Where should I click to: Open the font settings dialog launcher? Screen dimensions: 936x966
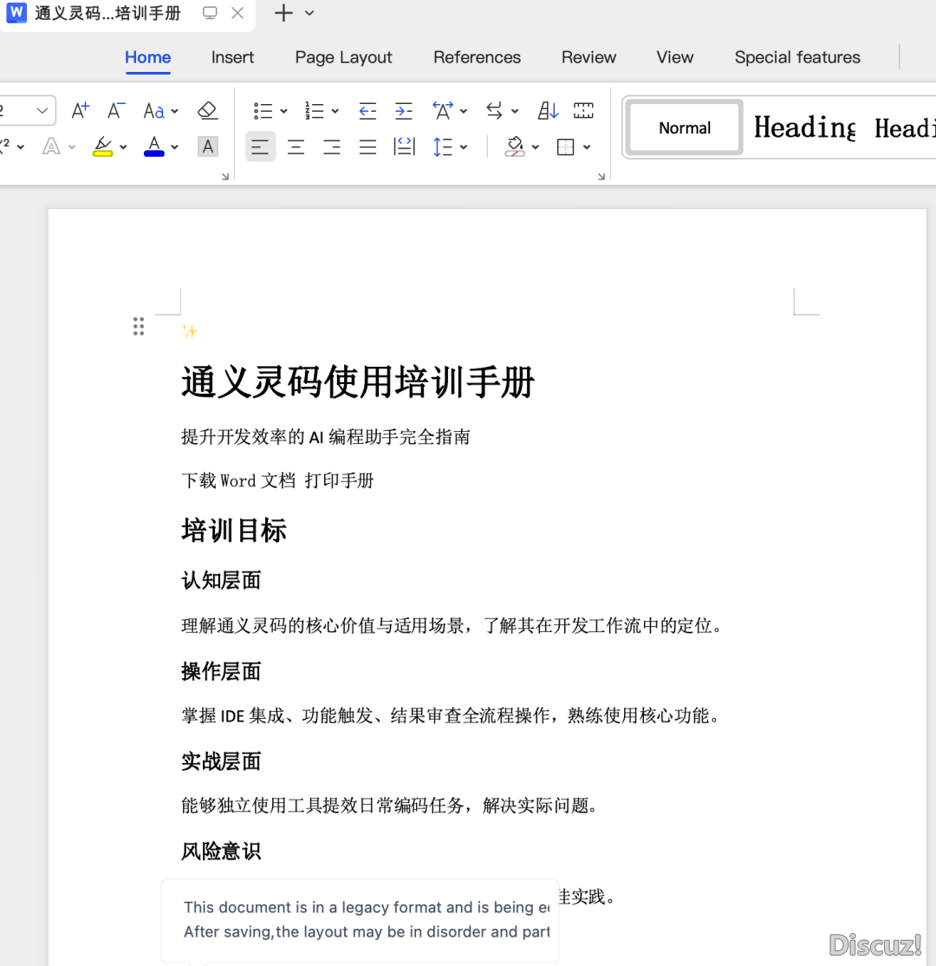point(225,176)
